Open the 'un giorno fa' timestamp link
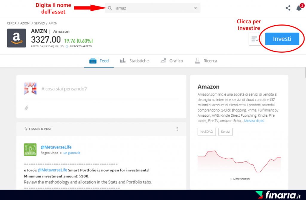This screenshot has width=306, height=200. 72,153
